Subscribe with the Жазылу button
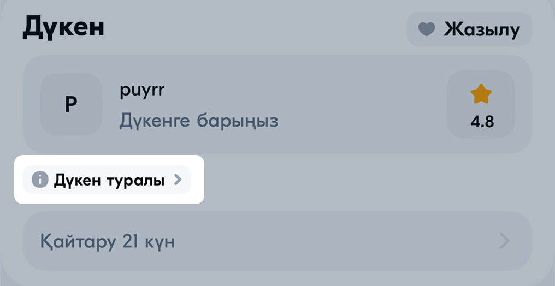 [x=469, y=29]
